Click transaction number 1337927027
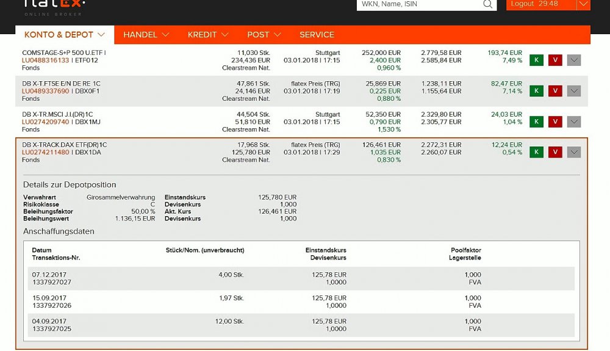 pyautogui.click(x=52, y=282)
